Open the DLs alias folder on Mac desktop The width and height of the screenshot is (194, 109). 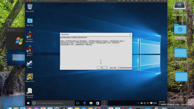180,32
